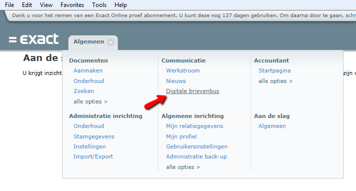Select the Algemeen tab

93,42
